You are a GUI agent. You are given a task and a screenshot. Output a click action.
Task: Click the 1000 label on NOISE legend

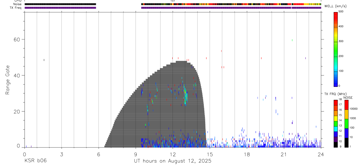[x=353, y=118]
